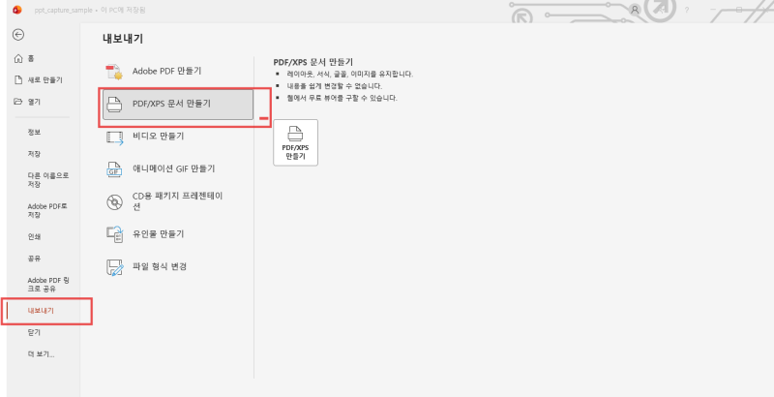Click the handout icon for 유인물 만들기
774x397 pixels.
coord(114,234)
